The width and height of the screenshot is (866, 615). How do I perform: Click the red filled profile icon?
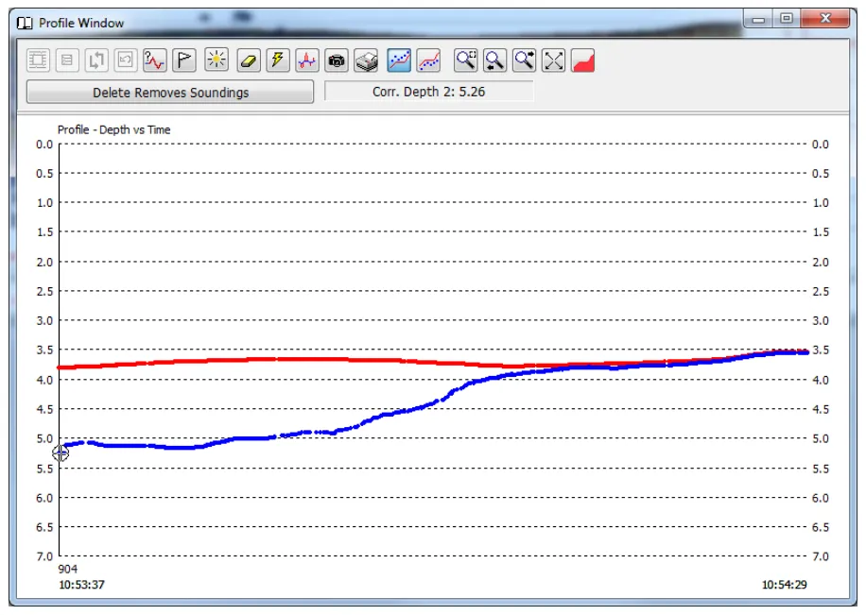click(x=583, y=60)
